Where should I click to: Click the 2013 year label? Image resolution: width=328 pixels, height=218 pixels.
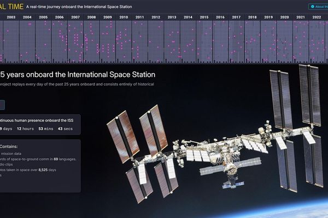coord(172,17)
